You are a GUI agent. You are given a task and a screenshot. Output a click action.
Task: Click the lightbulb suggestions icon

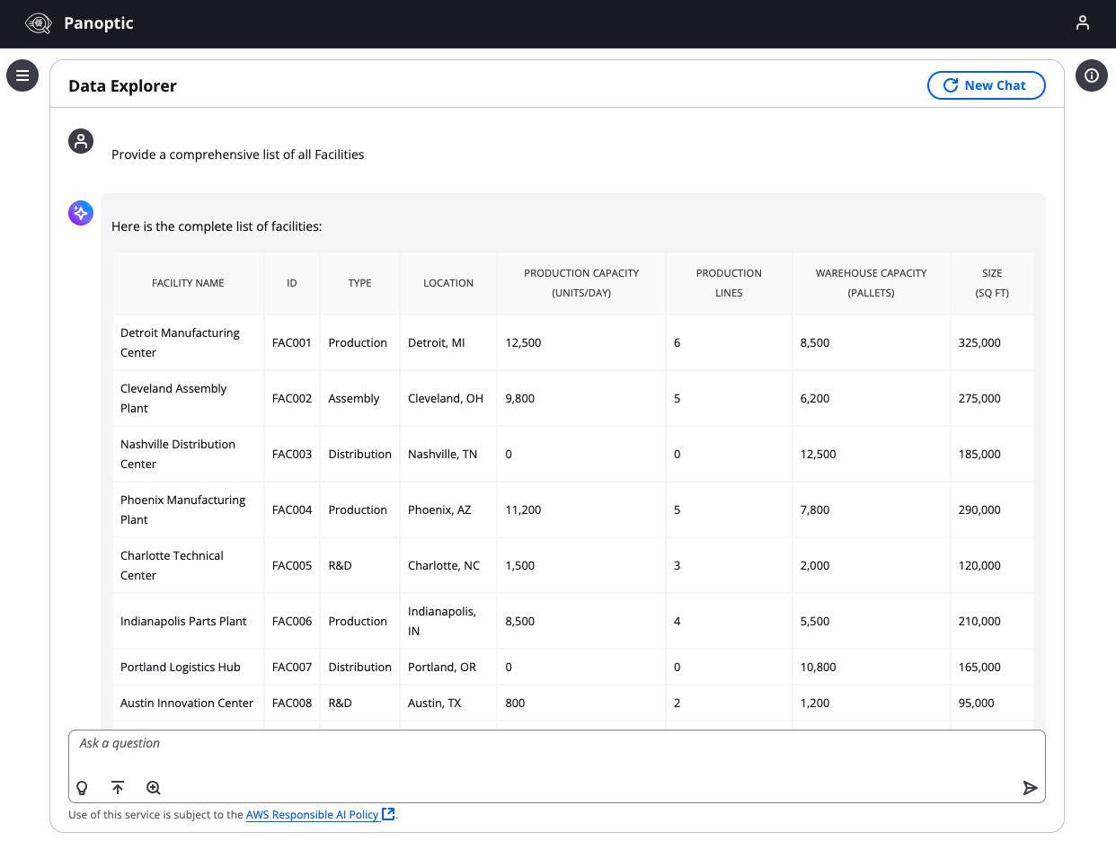tap(82, 788)
